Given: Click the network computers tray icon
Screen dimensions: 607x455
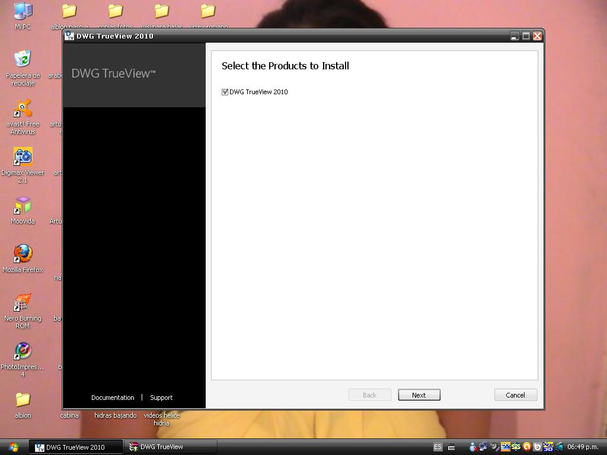Looking at the screenshot, I should pos(483,447).
